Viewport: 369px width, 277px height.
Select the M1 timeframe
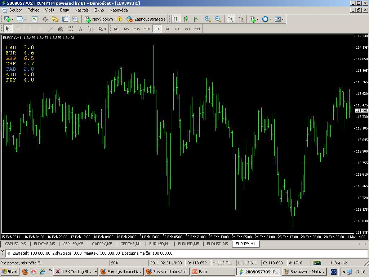tap(116, 29)
